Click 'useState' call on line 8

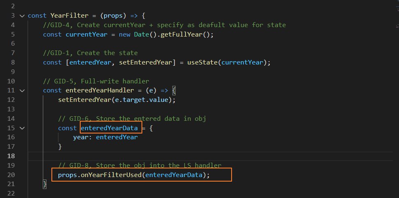(202, 62)
